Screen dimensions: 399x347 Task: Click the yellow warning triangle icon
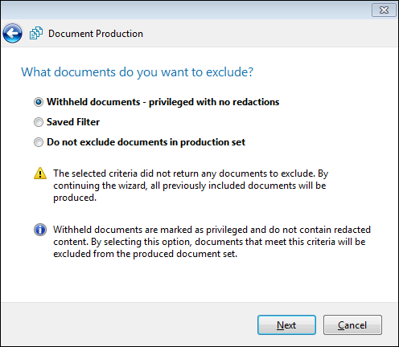(x=40, y=173)
